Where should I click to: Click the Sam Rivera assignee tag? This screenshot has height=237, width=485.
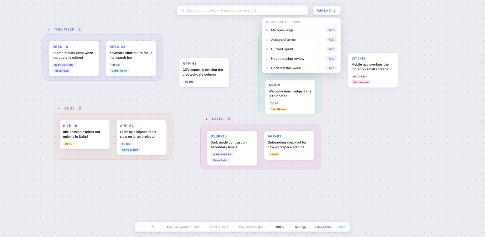pos(278,109)
